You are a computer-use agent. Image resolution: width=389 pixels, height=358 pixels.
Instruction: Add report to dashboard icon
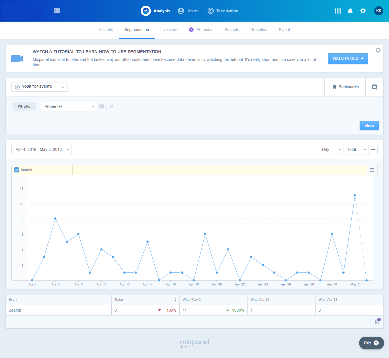[375, 87]
